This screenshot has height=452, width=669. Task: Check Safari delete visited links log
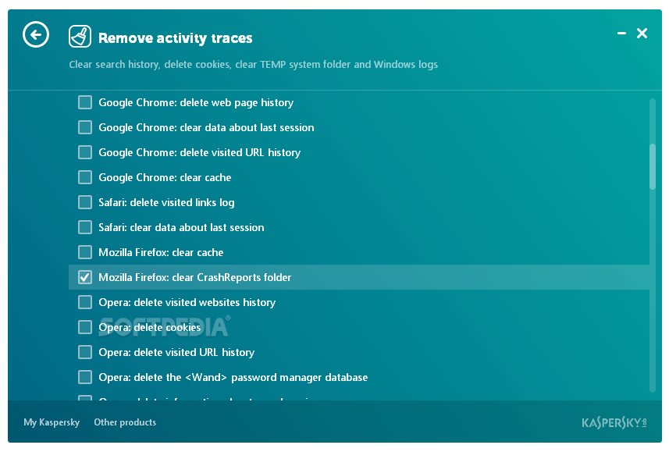pos(85,202)
